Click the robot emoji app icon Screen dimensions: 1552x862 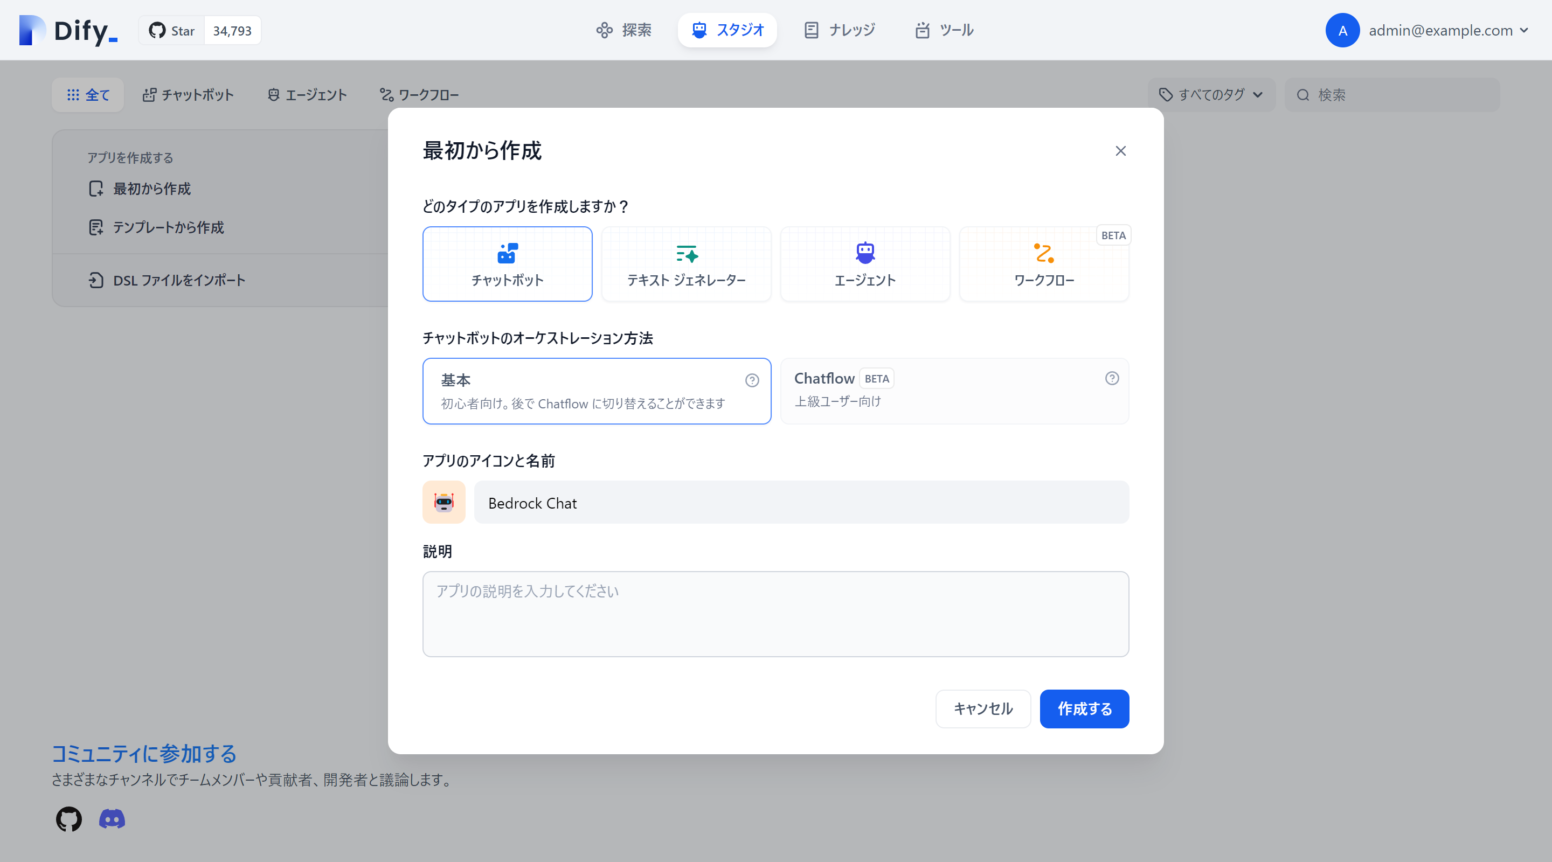pyautogui.click(x=444, y=502)
